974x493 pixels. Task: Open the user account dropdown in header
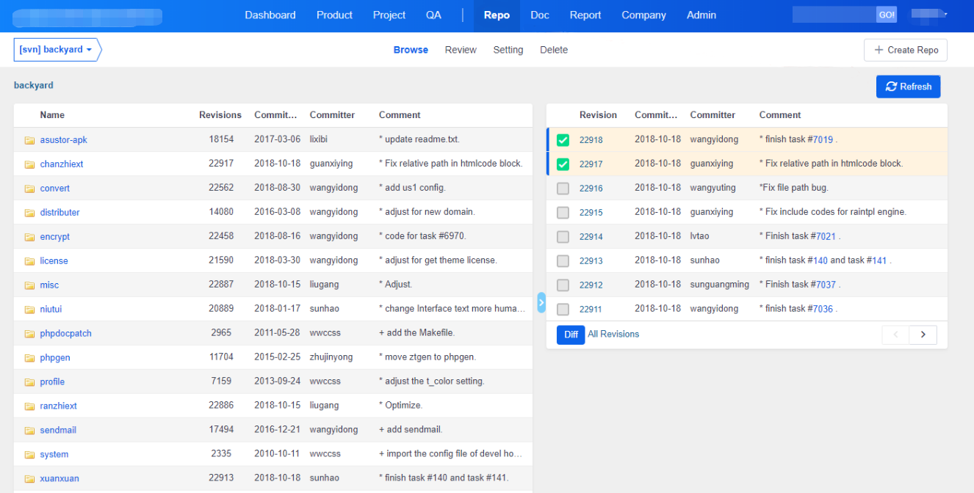[929, 15]
